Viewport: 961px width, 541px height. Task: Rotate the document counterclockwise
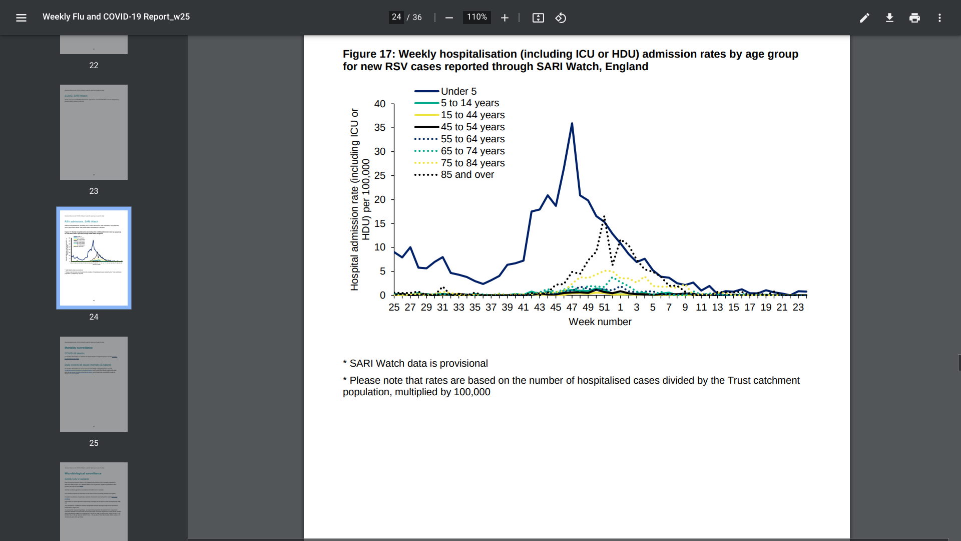561,18
